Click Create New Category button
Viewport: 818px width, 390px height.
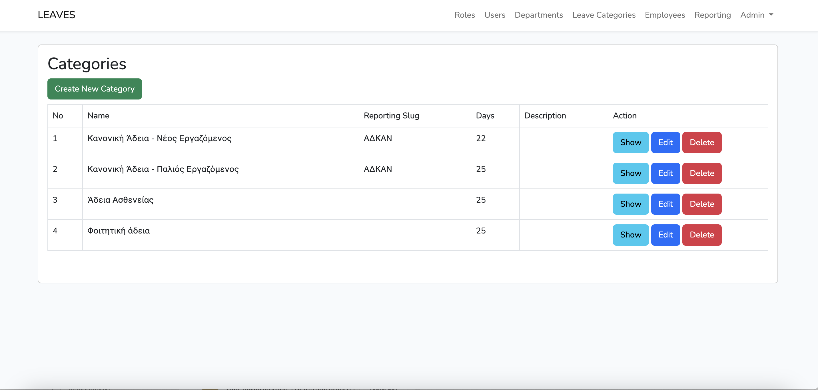[x=94, y=89]
